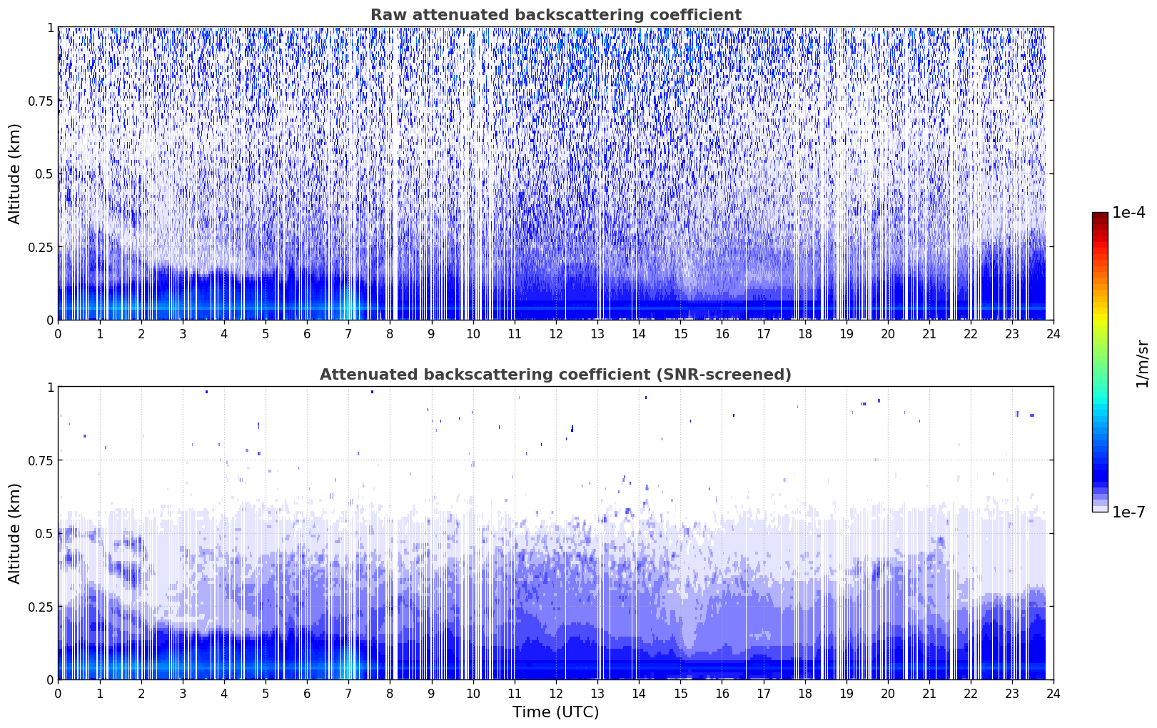Click altitude tick "0.25" on the raw plot
The height and width of the screenshot is (728, 1157).
coord(40,247)
